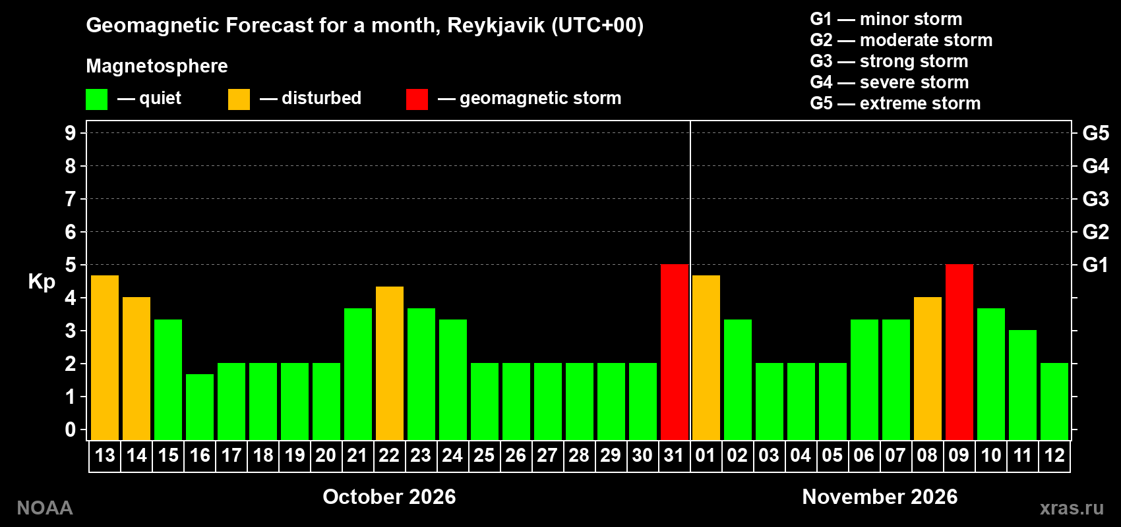Select the green bar above date 15

tap(168, 380)
